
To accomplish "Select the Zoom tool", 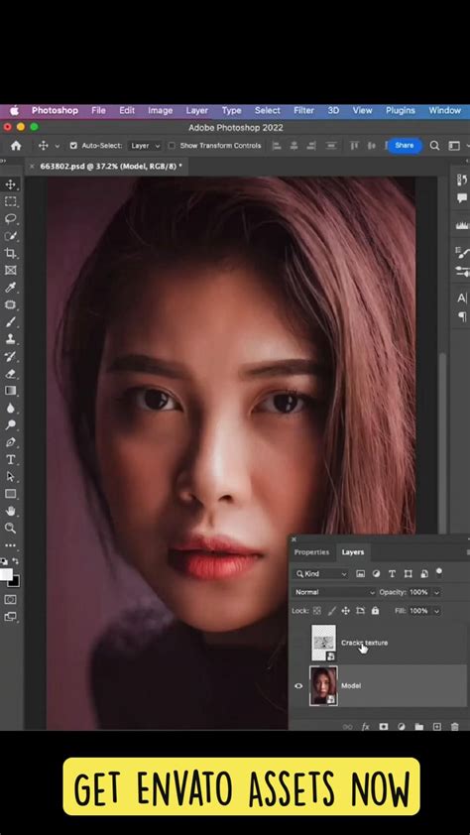I will click(x=10, y=529).
